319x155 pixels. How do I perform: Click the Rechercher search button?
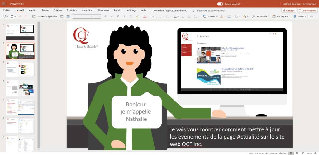coord(260,16)
